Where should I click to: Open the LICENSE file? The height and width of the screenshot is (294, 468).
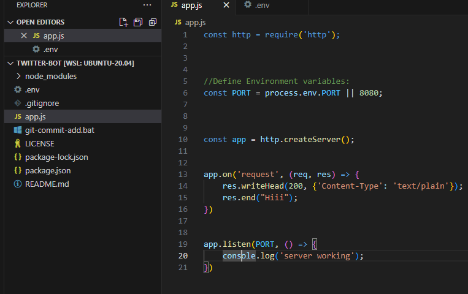(x=83, y=144)
